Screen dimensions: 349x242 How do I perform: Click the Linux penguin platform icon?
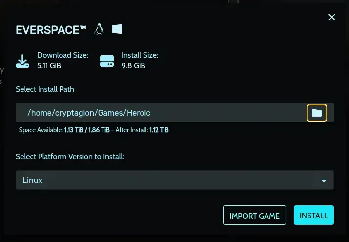pyautogui.click(x=99, y=29)
